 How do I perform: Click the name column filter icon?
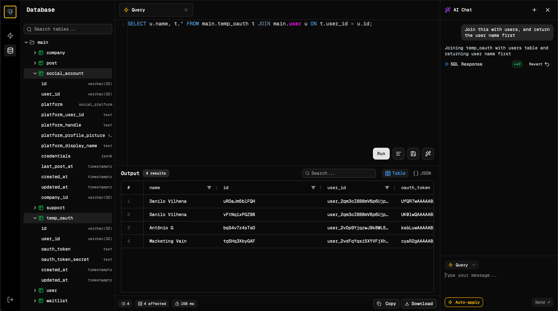[x=209, y=188]
